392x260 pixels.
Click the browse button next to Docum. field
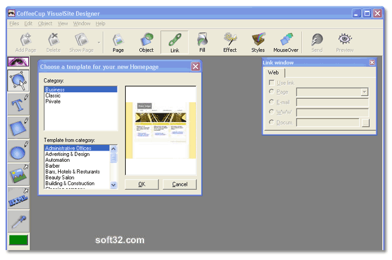366,123
